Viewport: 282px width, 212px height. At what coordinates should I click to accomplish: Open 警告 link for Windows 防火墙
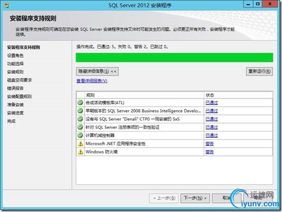(x=210, y=152)
